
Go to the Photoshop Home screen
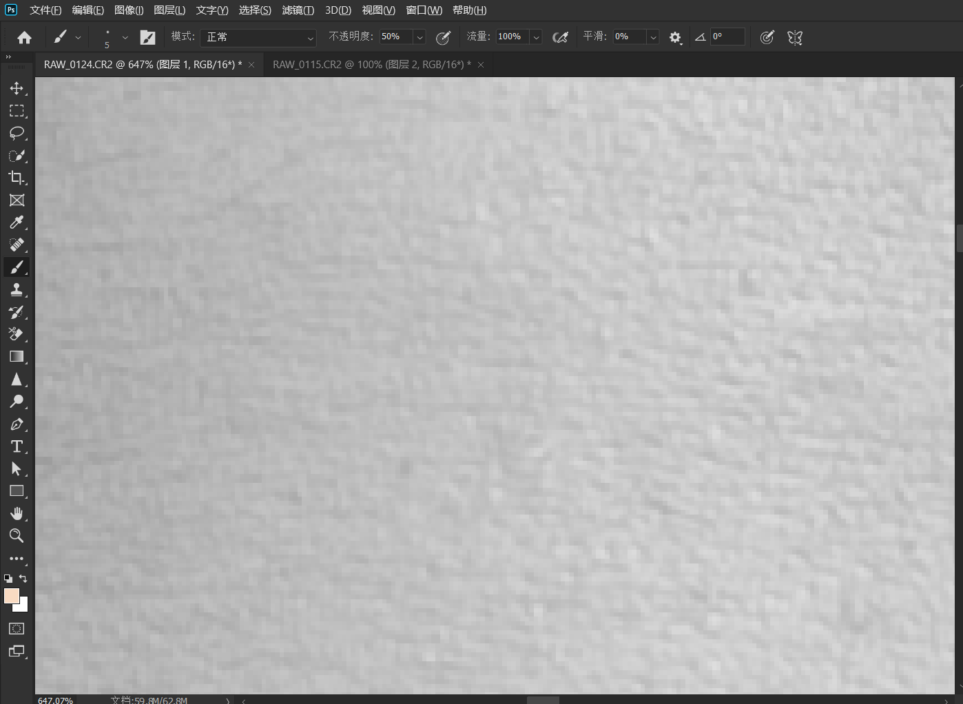(x=25, y=37)
